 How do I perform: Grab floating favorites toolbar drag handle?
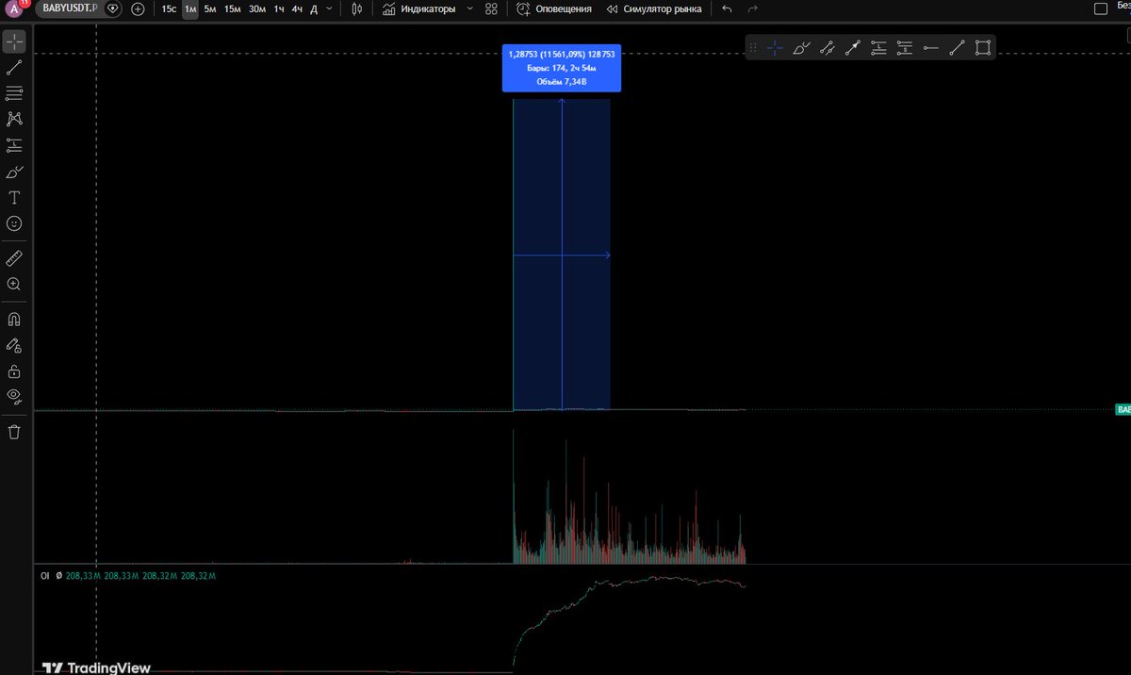[x=752, y=47]
